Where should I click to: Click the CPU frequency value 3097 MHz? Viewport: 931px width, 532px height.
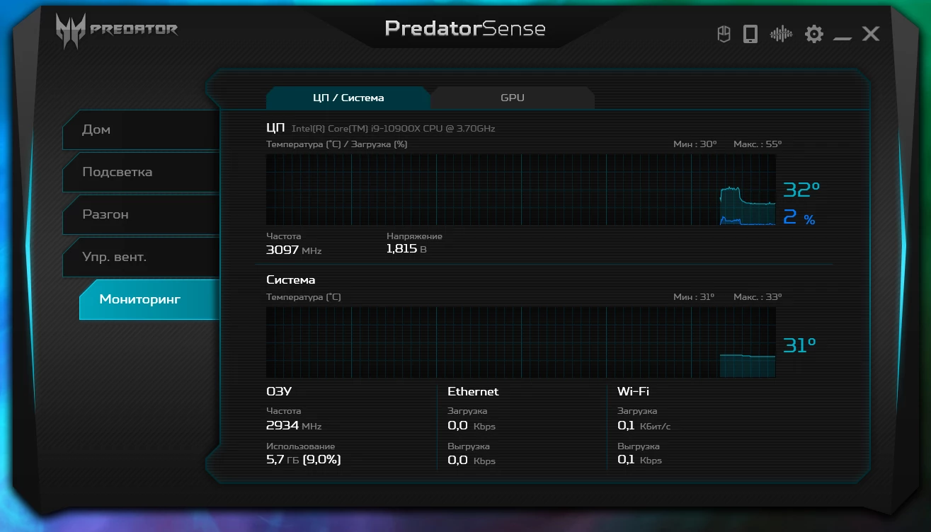[x=294, y=250]
